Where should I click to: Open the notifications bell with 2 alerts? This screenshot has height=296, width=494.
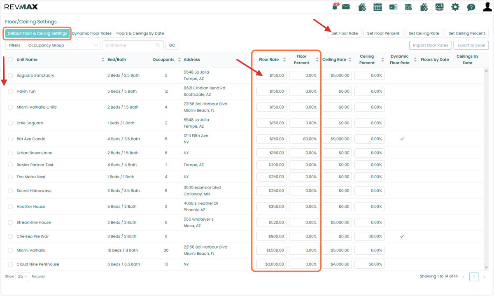[x=335, y=7]
